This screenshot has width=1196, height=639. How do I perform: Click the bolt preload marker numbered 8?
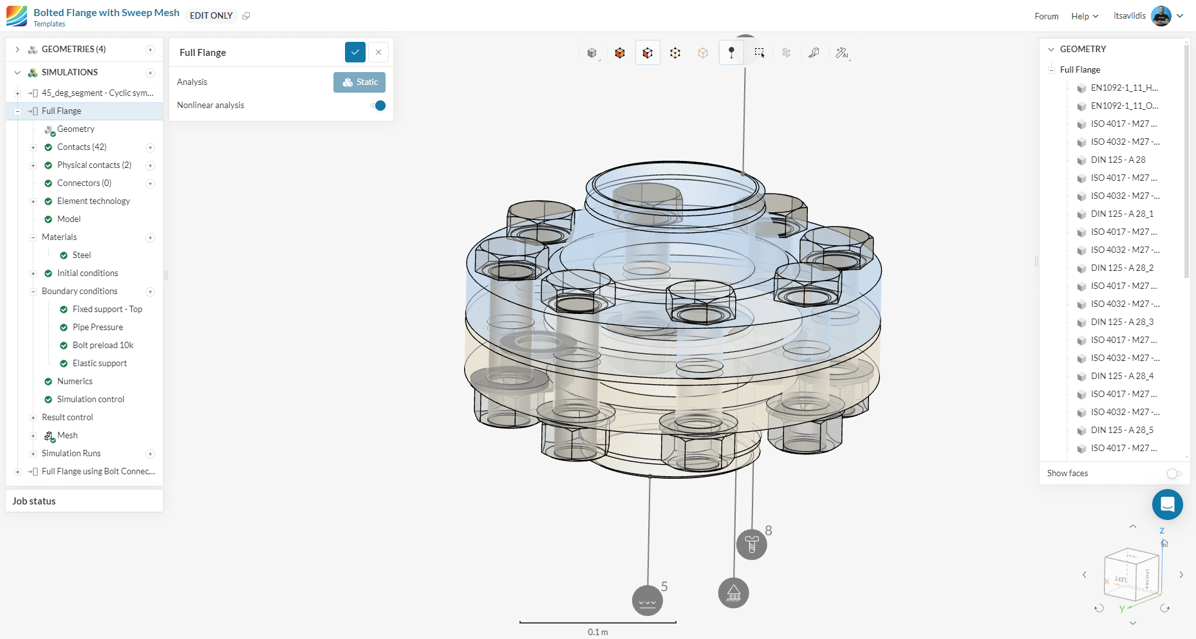tap(751, 544)
